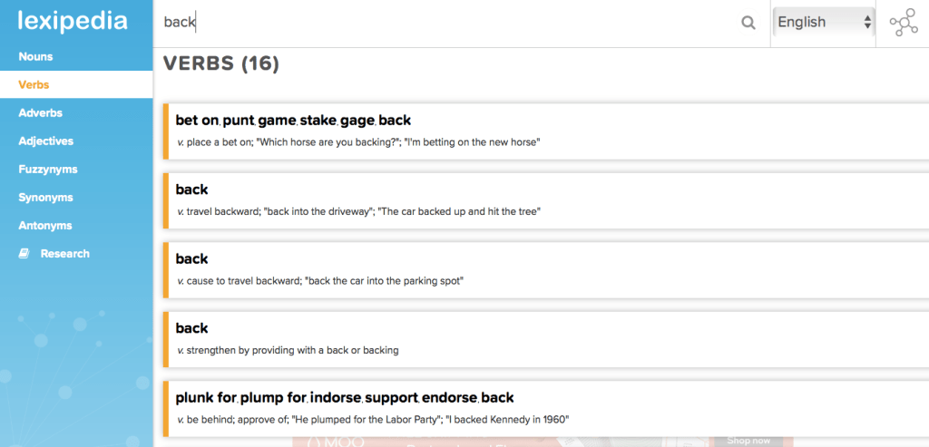The width and height of the screenshot is (929, 447).
Task: Click the 'plunk for' word link
Action: tap(206, 397)
